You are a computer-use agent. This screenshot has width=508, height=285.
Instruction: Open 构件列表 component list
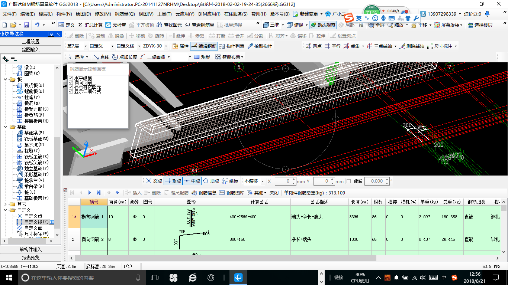tap(232, 46)
